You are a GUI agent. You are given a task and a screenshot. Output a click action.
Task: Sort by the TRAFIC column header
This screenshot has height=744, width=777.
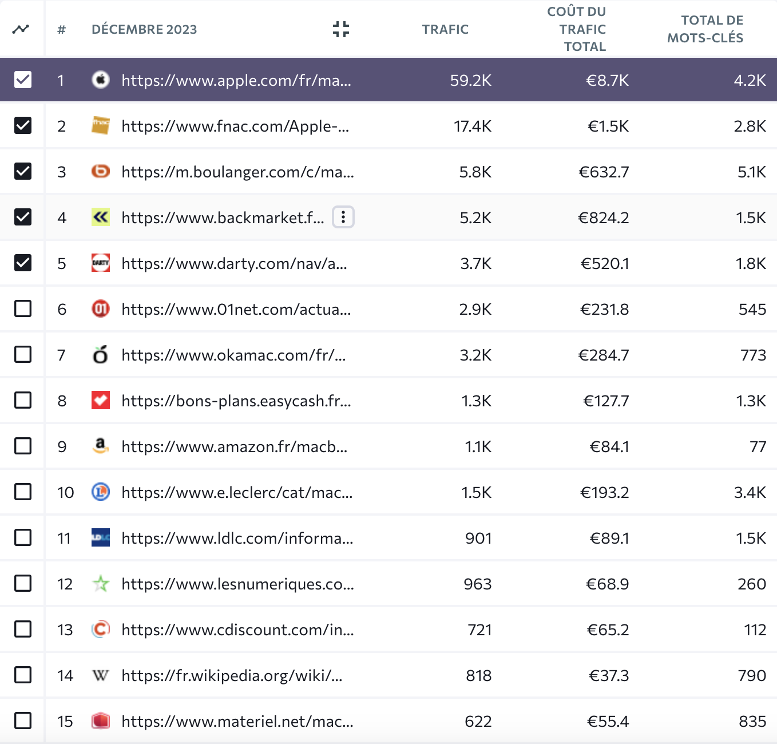pyautogui.click(x=445, y=29)
